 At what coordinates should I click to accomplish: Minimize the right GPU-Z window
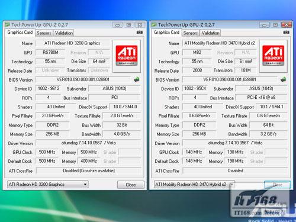[264, 25]
